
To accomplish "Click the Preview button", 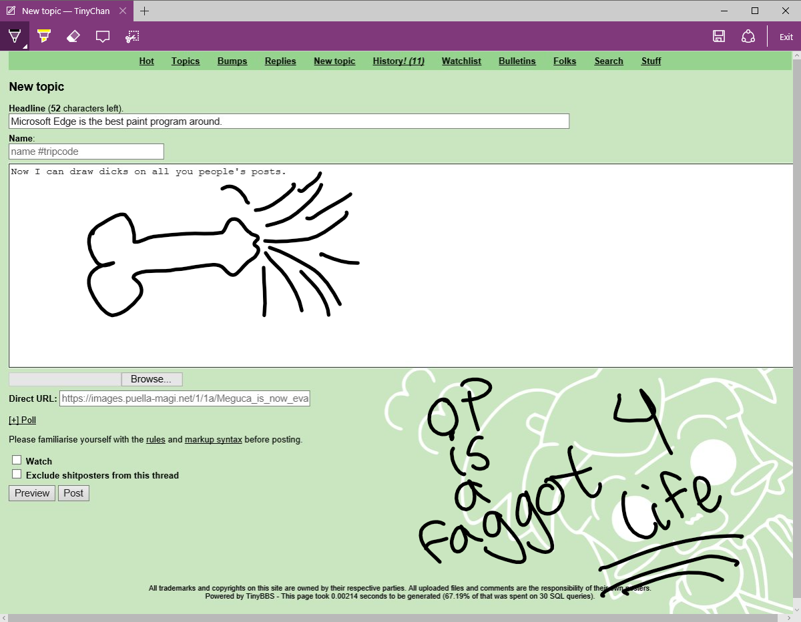I will (32, 493).
